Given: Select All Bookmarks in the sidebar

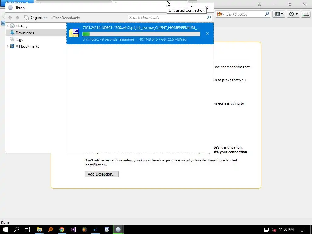Looking at the screenshot, I should point(27,46).
